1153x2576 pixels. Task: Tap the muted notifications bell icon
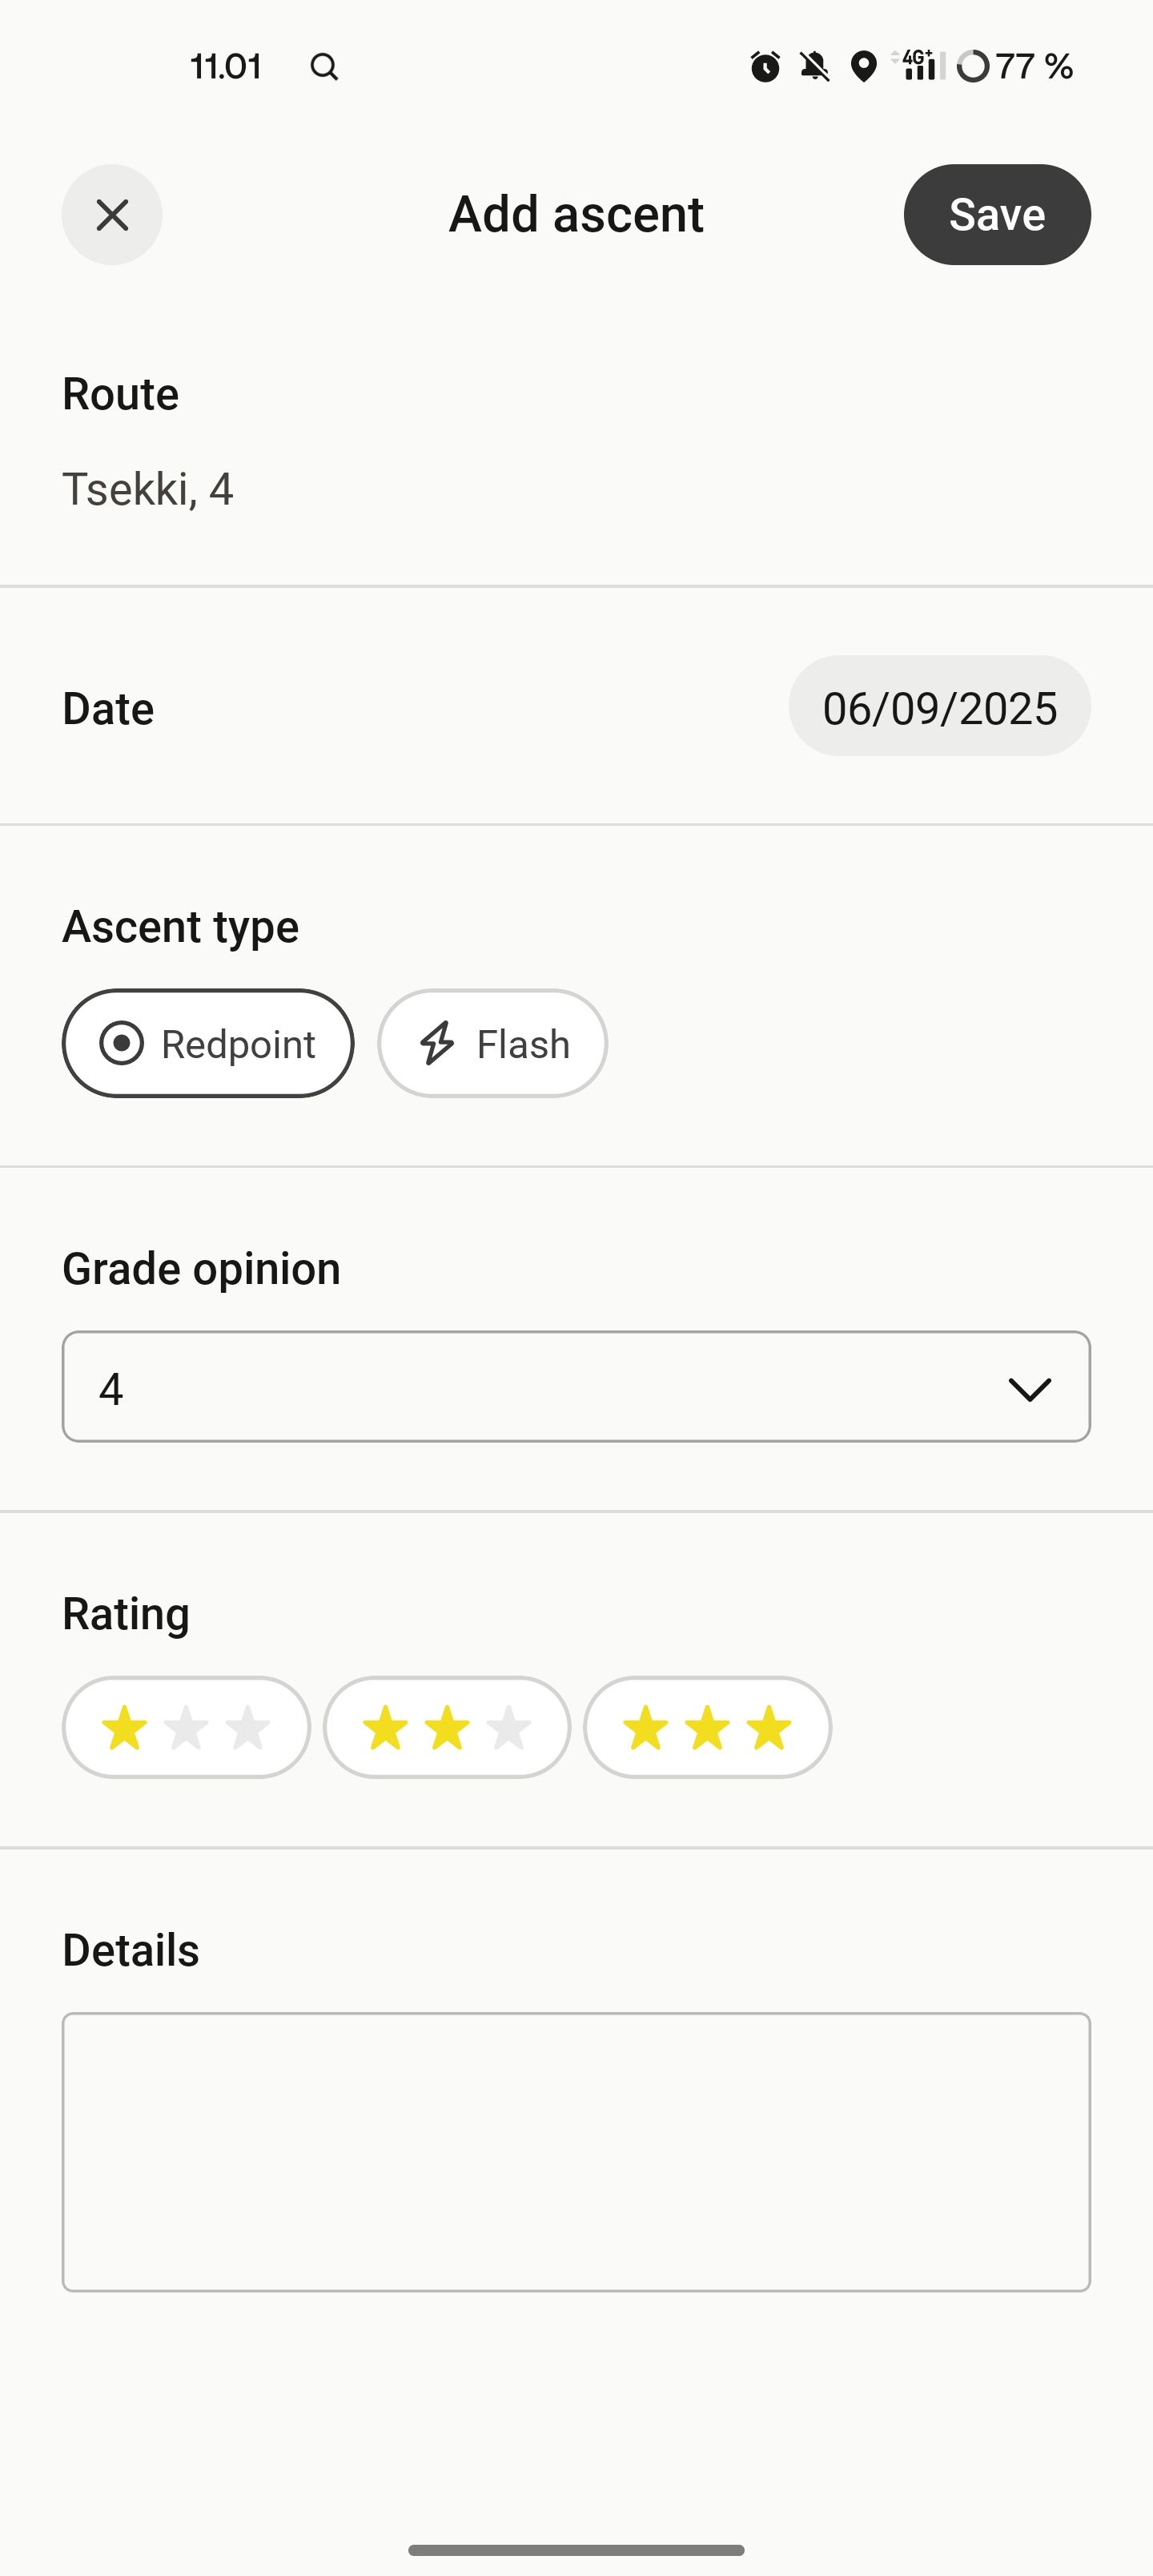click(815, 67)
